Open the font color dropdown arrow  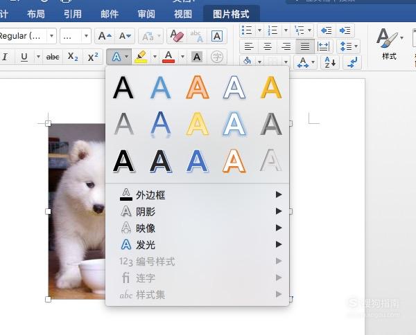click(x=182, y=57)
